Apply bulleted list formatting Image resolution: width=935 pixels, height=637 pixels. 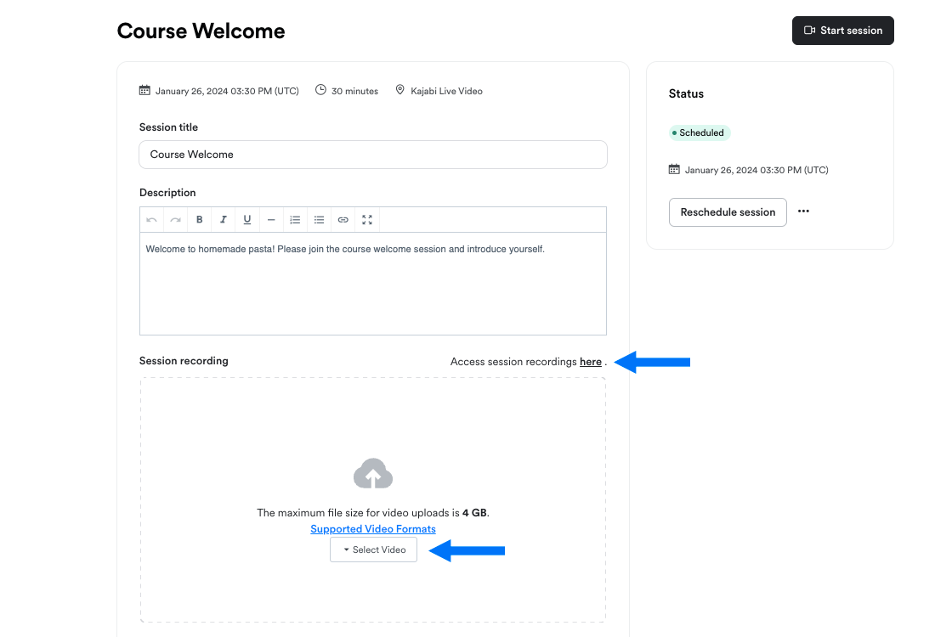click(x=319, y=220)
